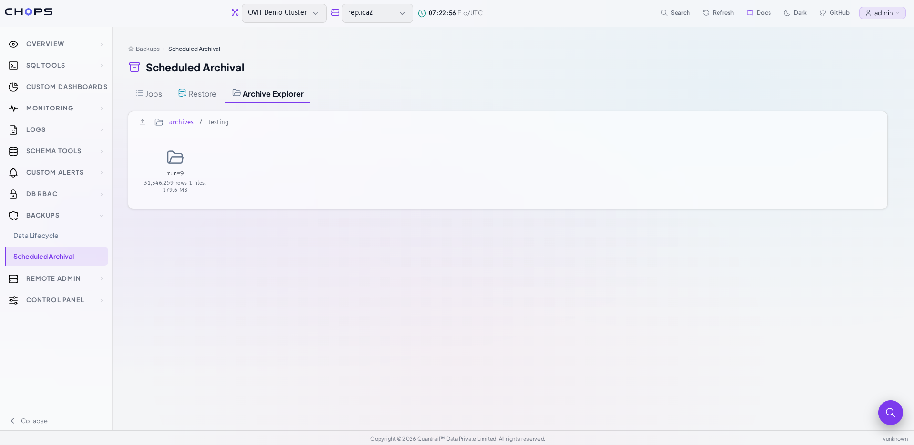Click the Overview eye icon

pos(13,44)
